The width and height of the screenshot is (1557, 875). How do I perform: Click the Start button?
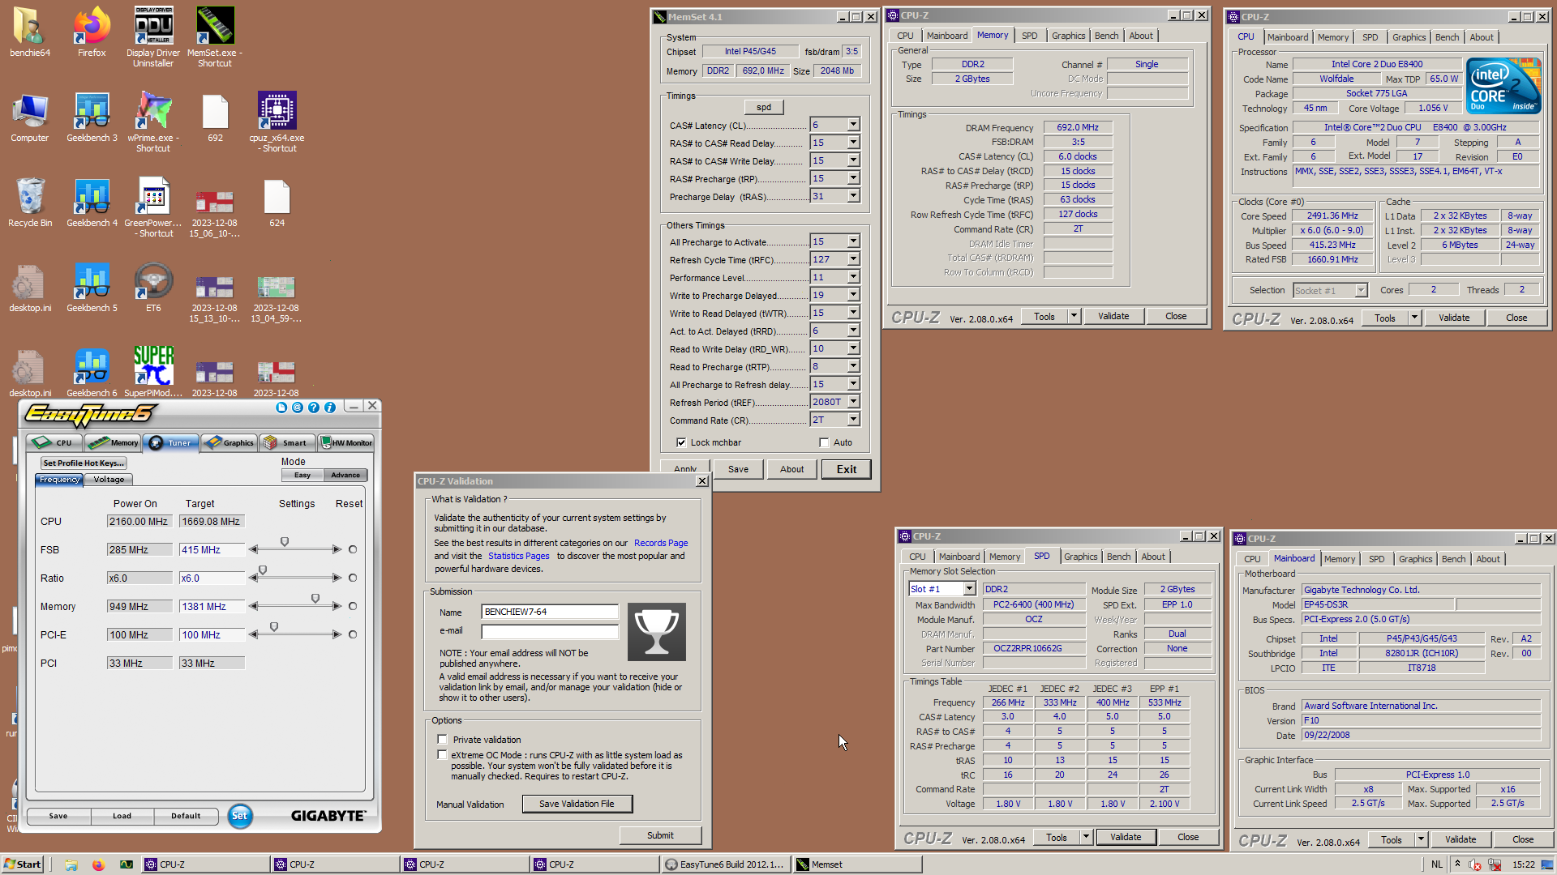pyautogui.click(x=22, y=864)
